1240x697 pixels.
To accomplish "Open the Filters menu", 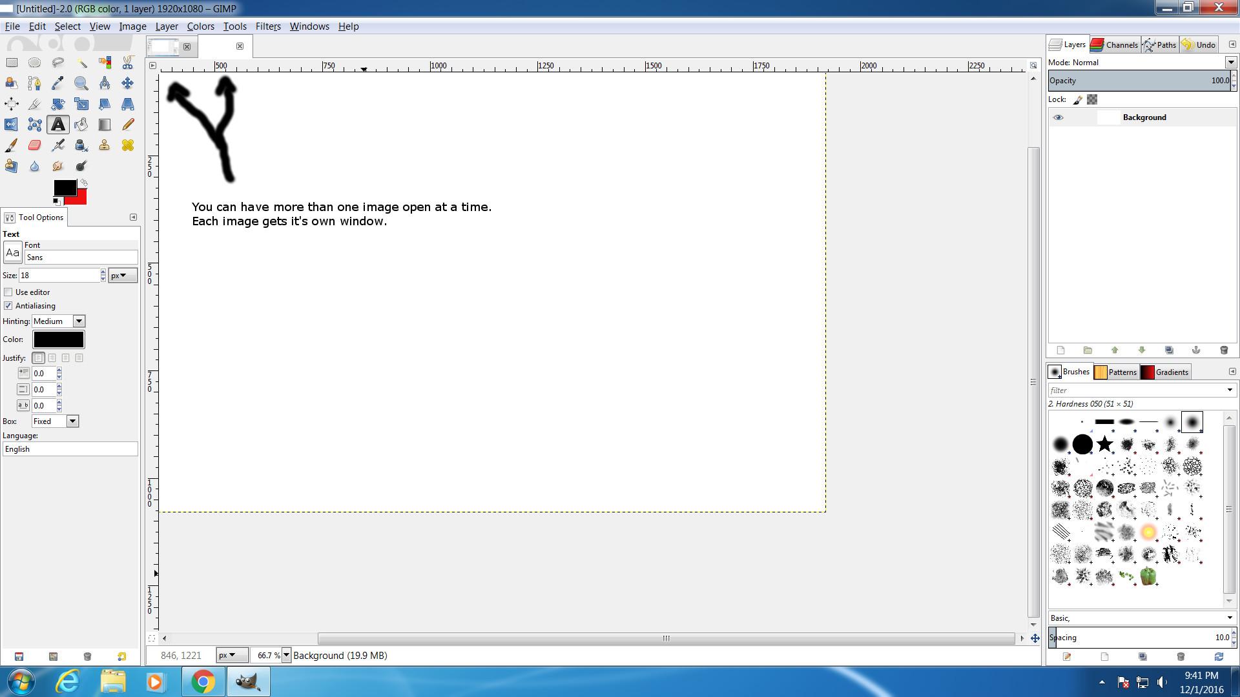I will (267, 26).
